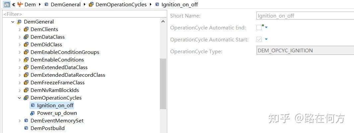Click the tree panel vertical scrollbar
Screen dimensions: 354x133
pyautogui.click(x=163, y=83)
